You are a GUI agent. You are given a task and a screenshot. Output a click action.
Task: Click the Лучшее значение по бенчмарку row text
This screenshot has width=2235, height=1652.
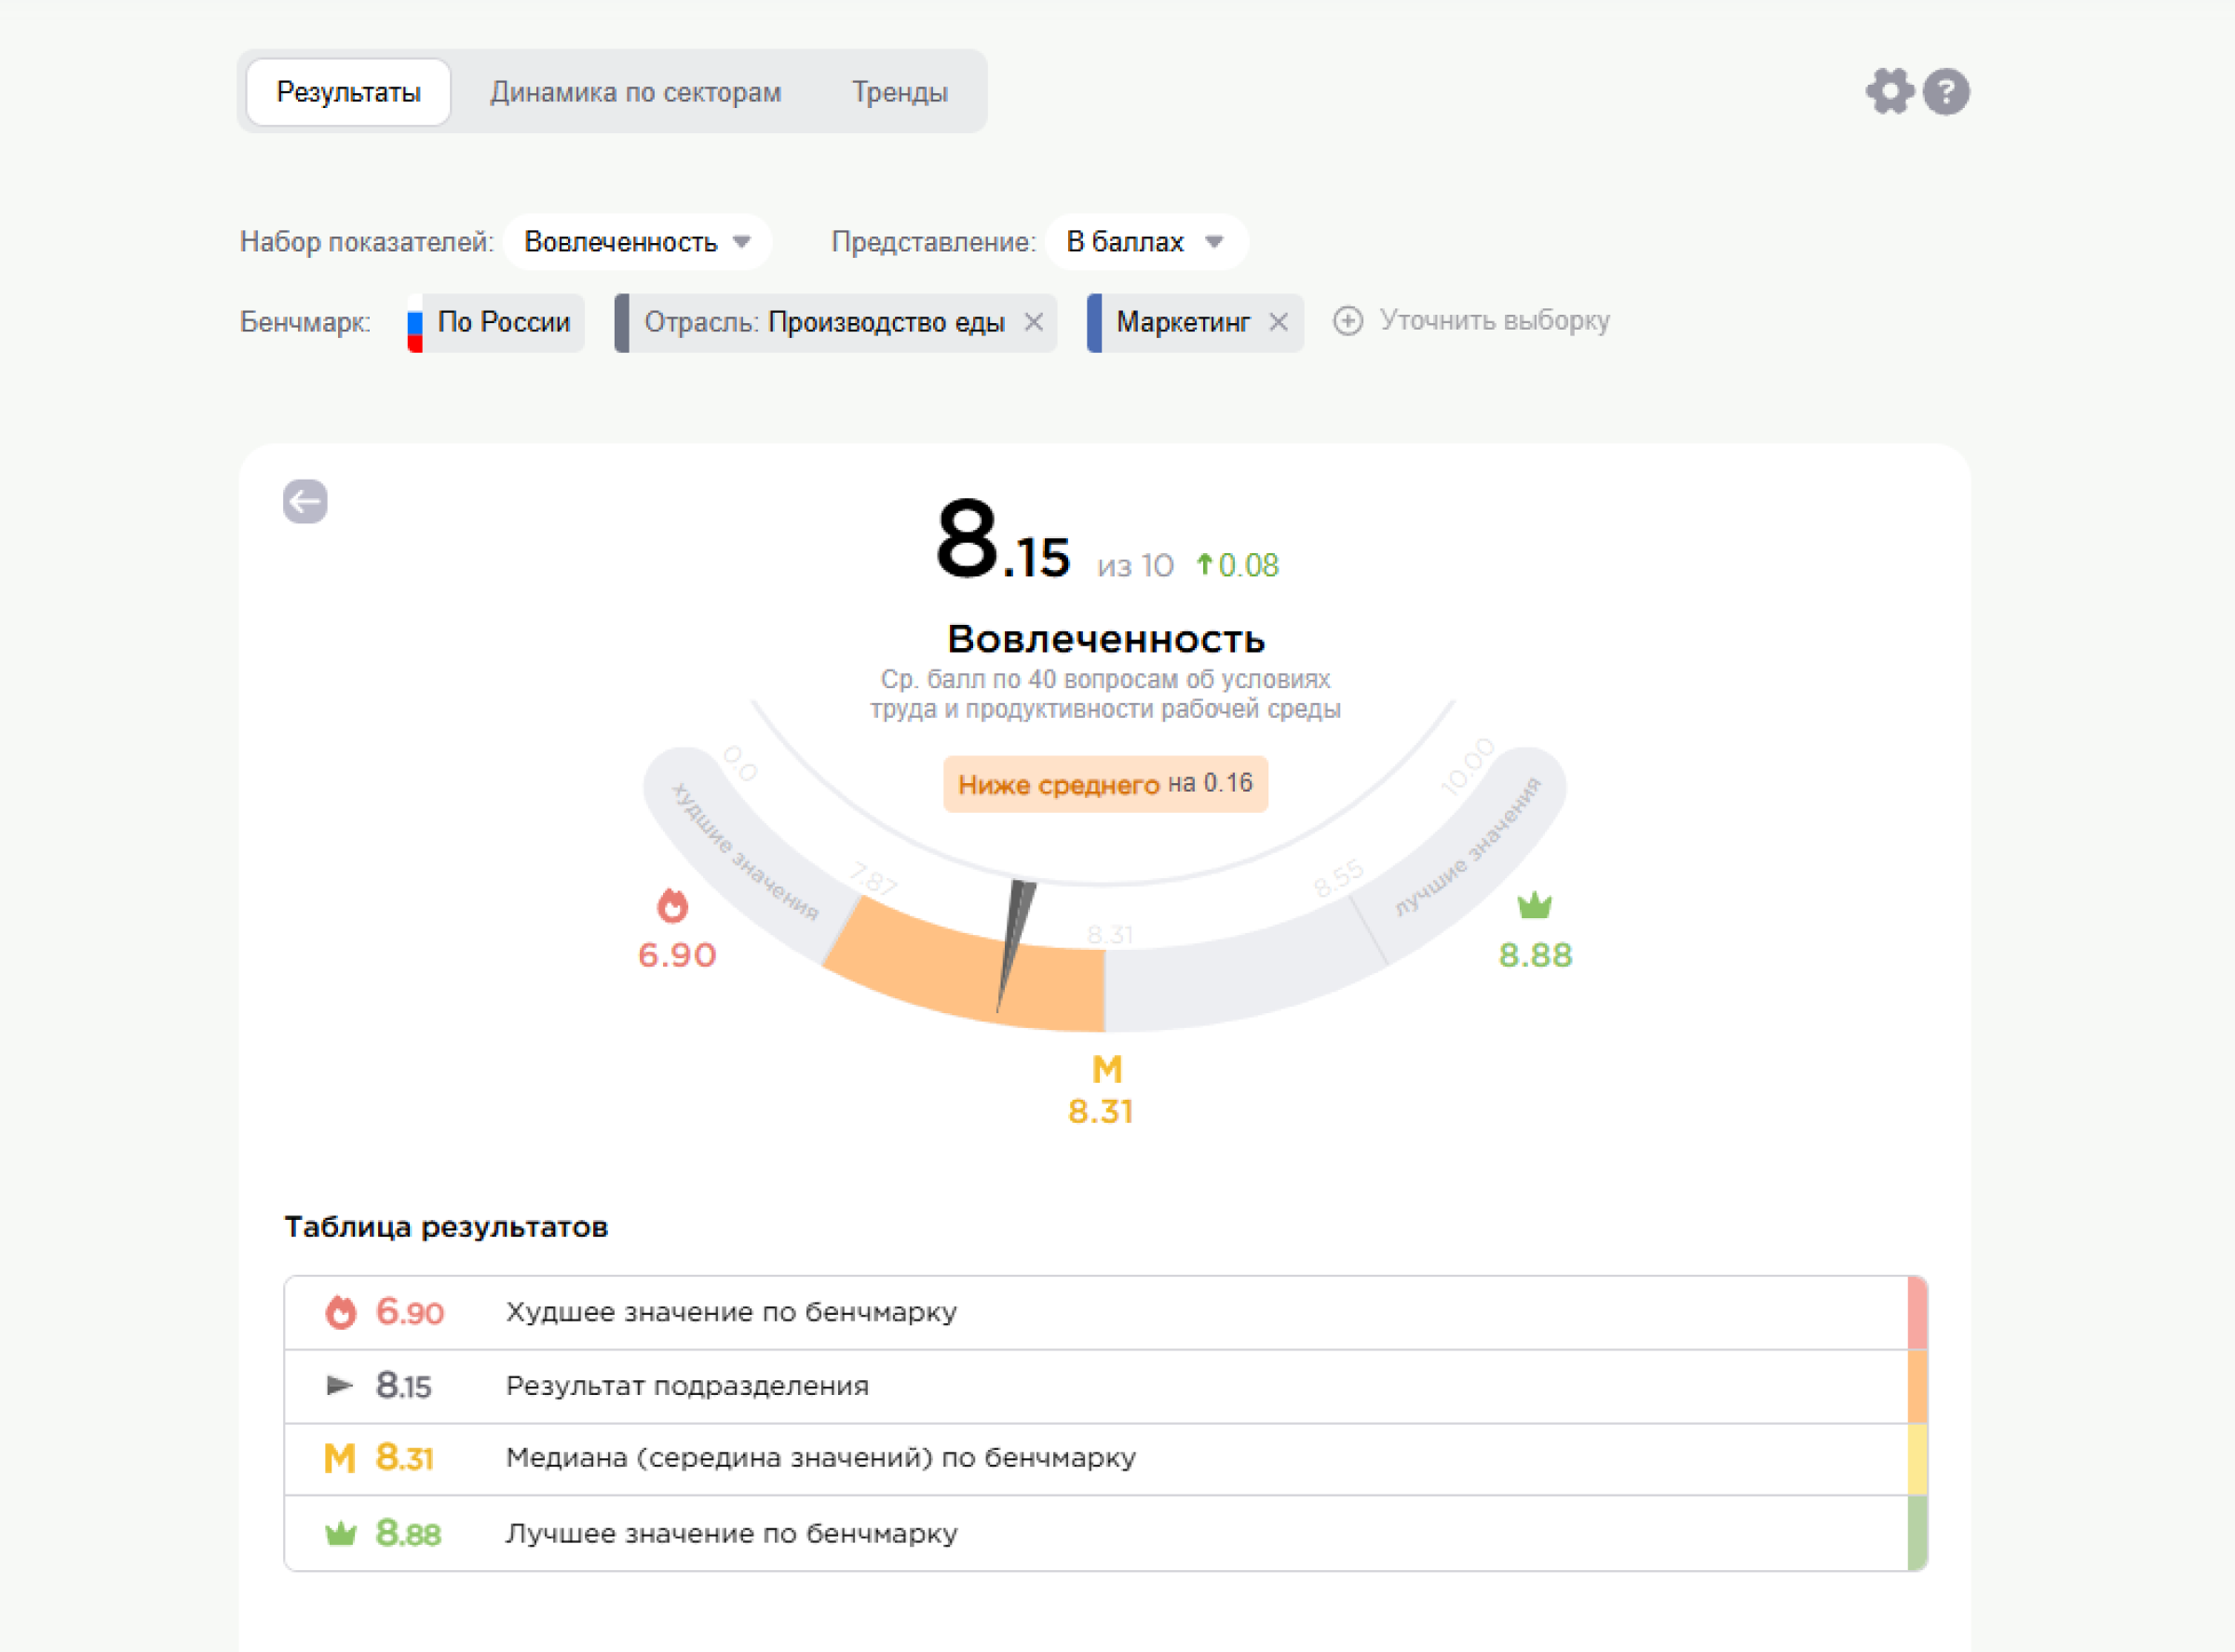731,1533
